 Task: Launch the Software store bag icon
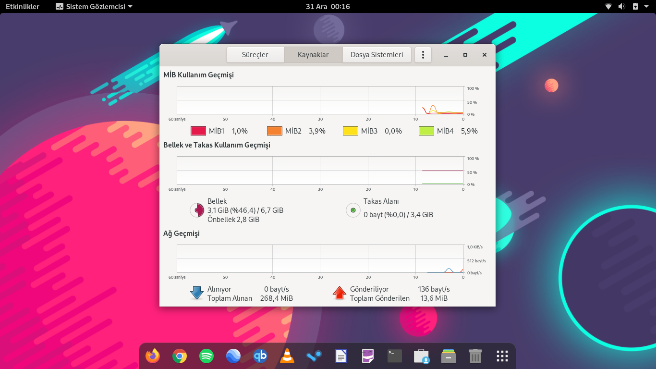(422, 356)
